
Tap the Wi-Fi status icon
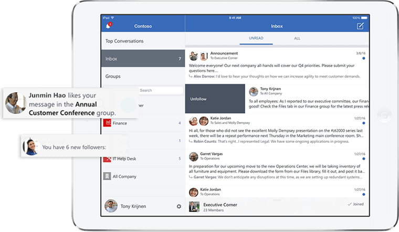[x=112, y=18]
